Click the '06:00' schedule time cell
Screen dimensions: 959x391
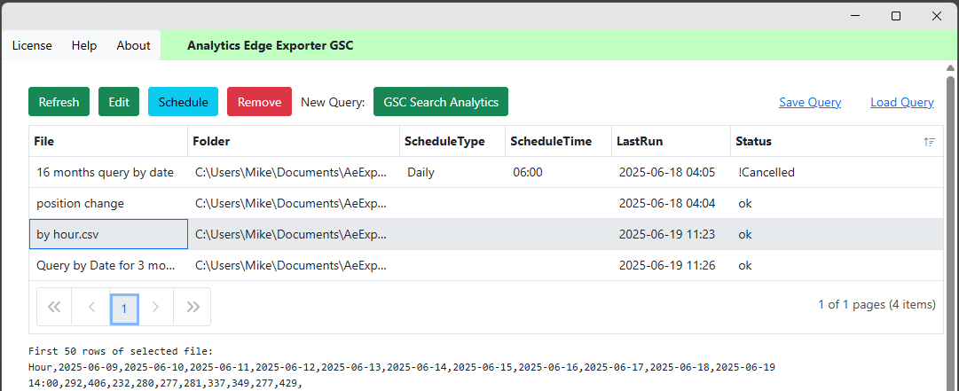point(558,172)
